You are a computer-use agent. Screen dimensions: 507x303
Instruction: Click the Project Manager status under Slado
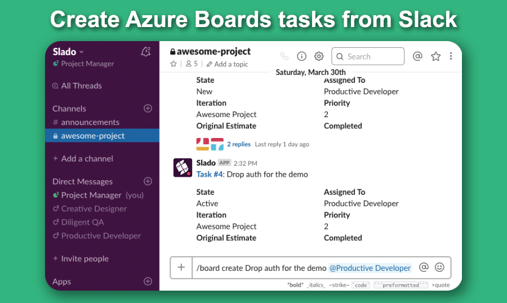(x=84, y=64)
